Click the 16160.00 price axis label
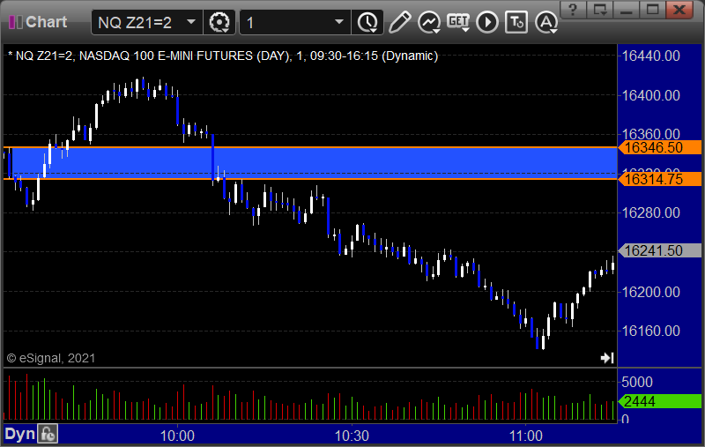 pos(650,331)
